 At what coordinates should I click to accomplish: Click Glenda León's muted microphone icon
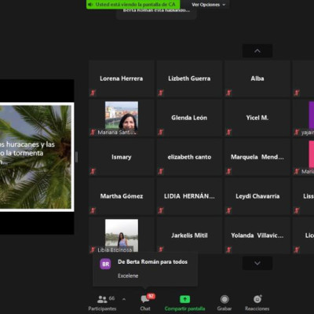click(161, 132)
